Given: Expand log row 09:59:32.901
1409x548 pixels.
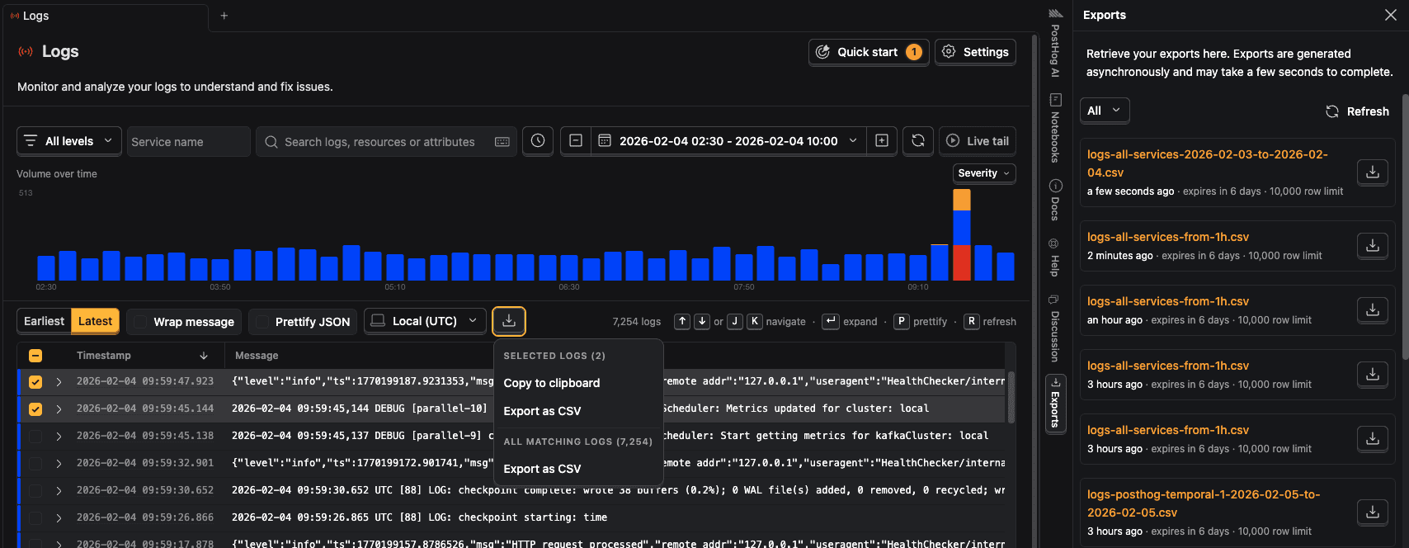Looking at the screenshot, I should [x=59, y=464].
